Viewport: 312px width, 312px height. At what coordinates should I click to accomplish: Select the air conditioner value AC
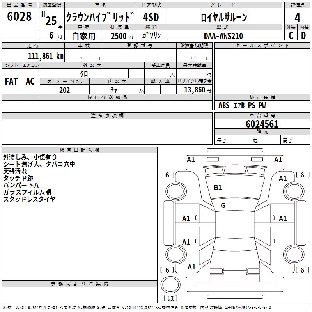click(30, 82)
